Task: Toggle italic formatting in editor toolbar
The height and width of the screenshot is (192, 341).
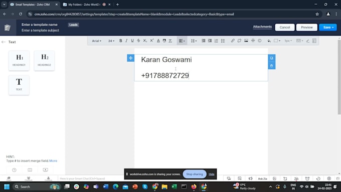Action: point(126,41)
